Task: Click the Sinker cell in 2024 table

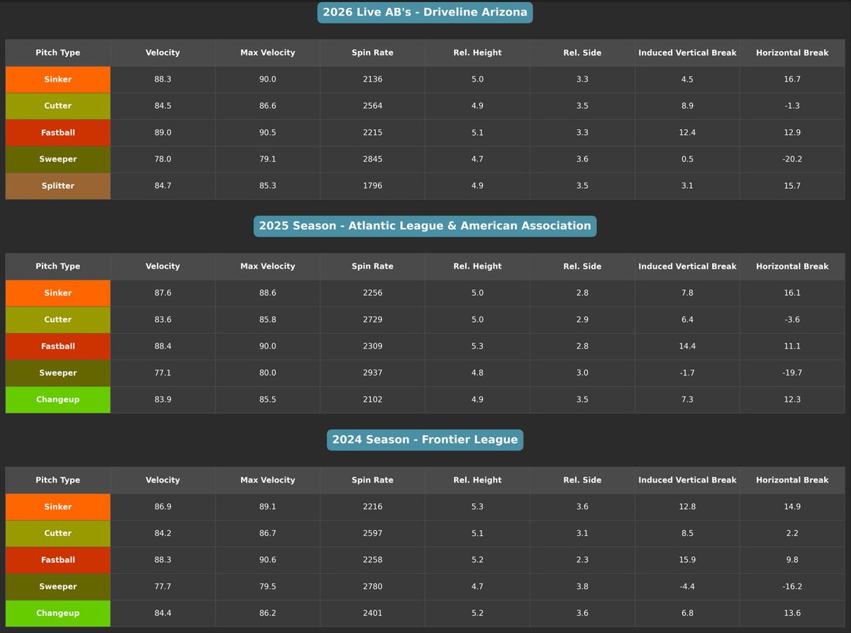Action: click(x=58, y=507)
